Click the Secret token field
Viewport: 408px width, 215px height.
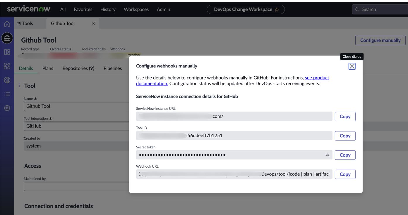pos(234,155)
